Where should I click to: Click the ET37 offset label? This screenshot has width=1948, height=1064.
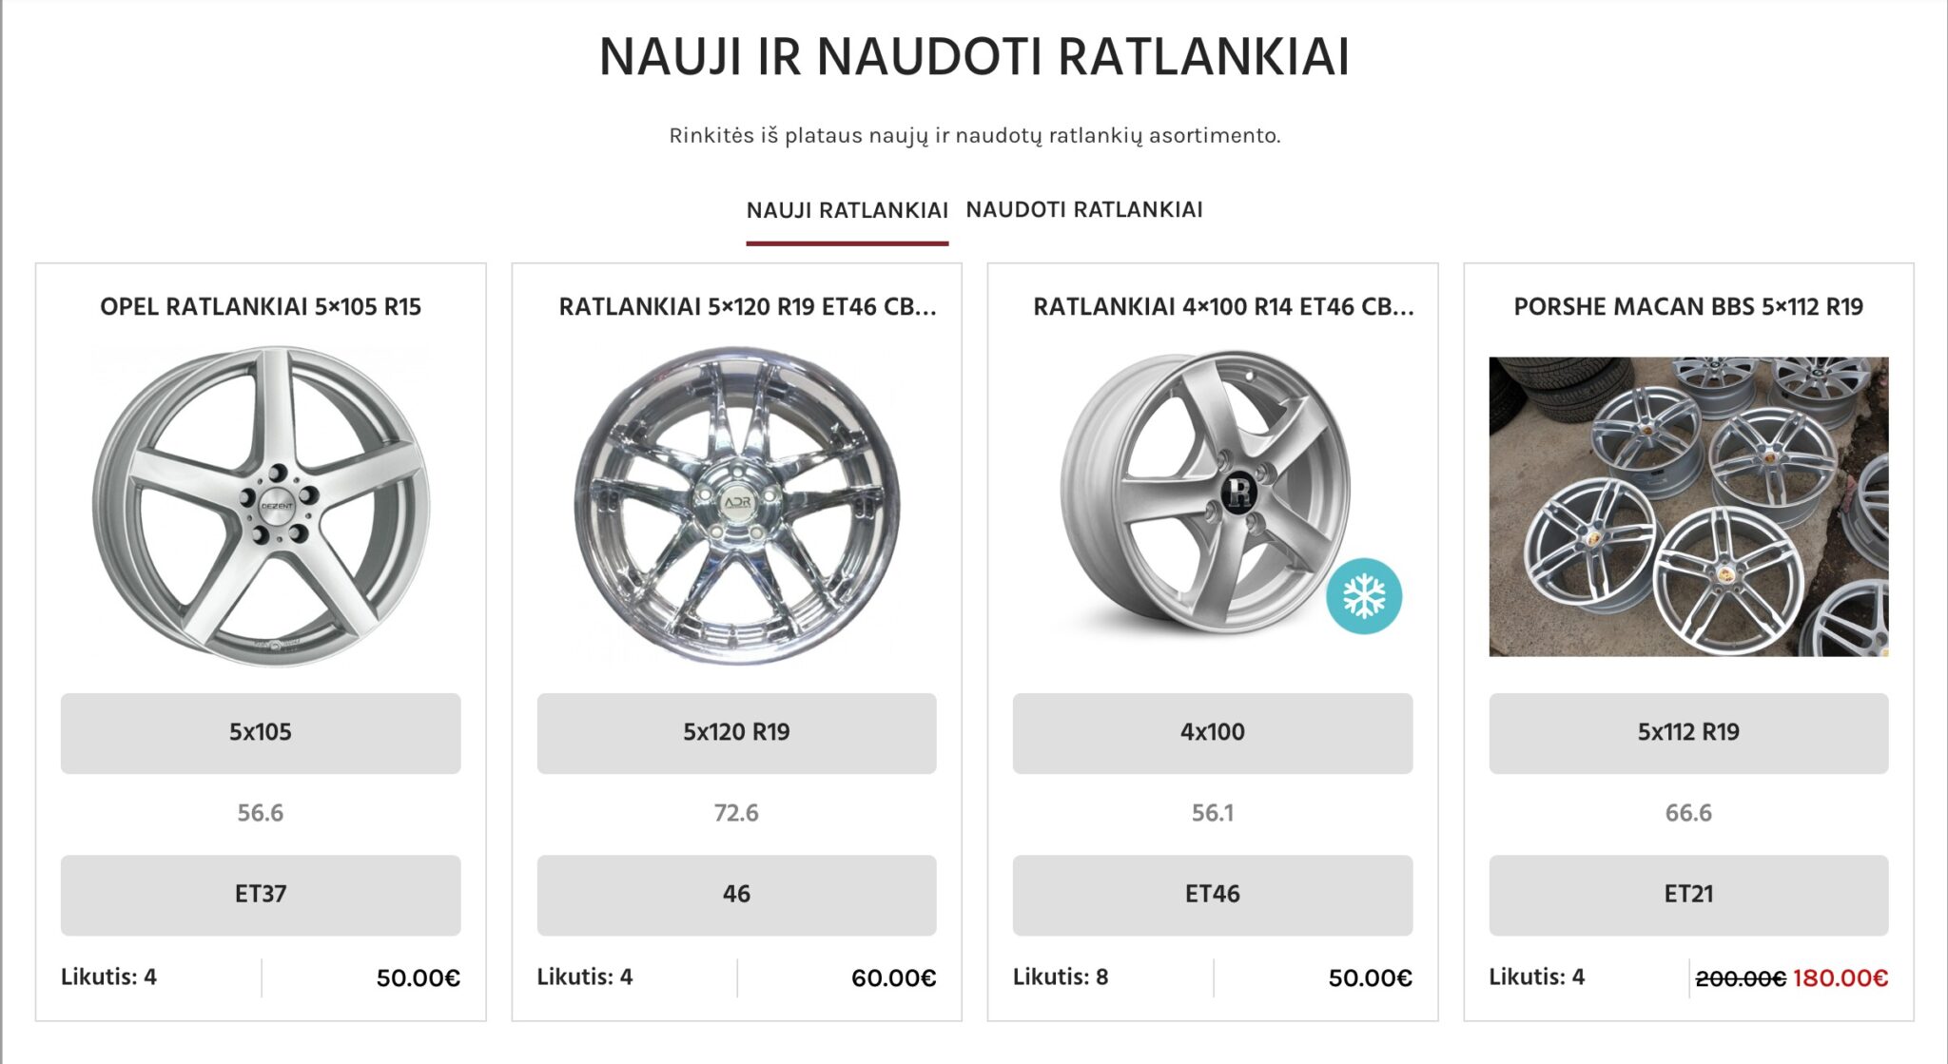click(x=261, y=894)
